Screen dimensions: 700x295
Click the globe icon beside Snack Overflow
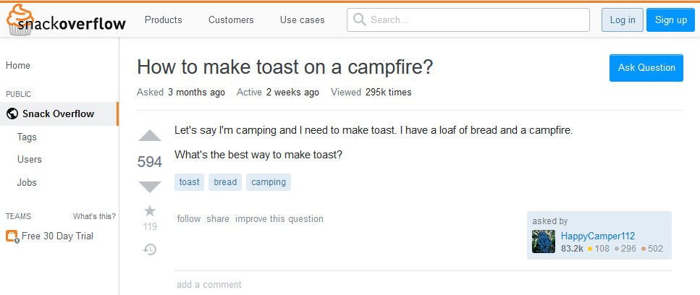point(12,114)
